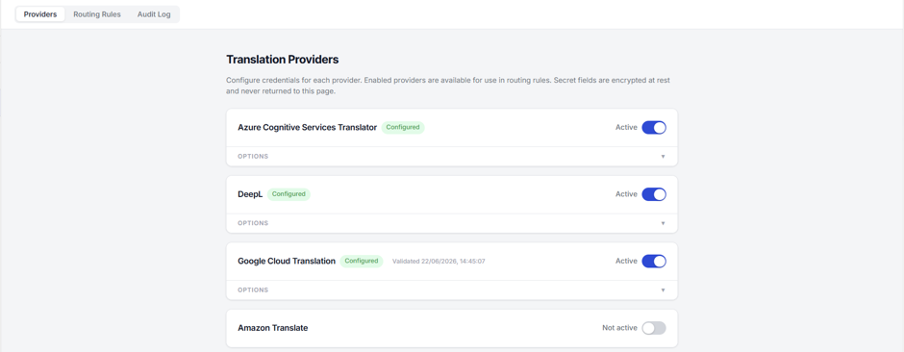Click the Translation Providers heading
Screen dimensions: 904x352
(283, 60)
